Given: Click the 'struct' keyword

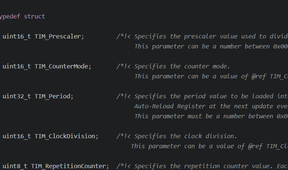Looking at the screenshot, I should pyautogui.click(x=34, y=17).
